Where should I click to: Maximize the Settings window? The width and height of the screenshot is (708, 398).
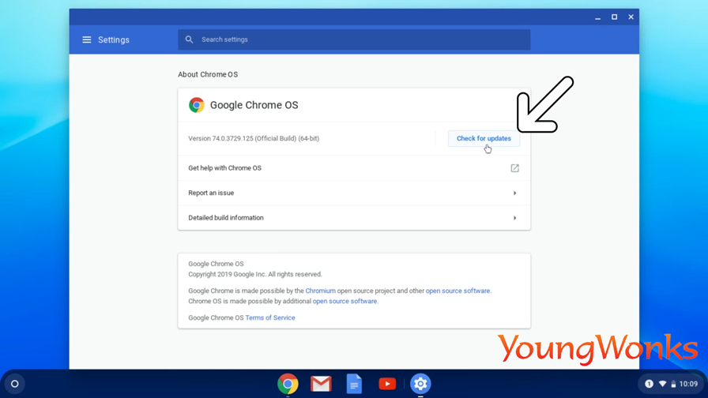coord(614,17)
